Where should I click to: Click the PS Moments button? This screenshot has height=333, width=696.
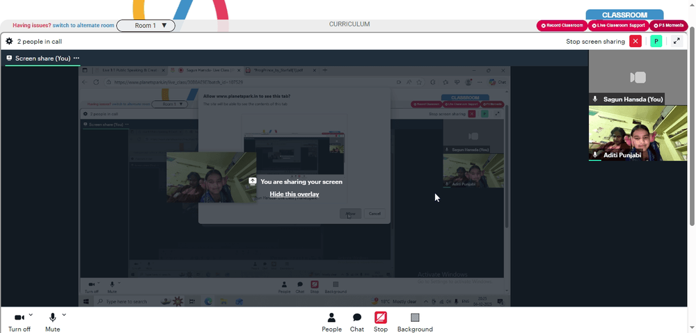pos(669,25)
